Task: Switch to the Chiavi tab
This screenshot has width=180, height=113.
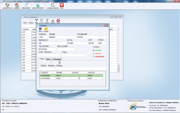Action: (42, 59)
